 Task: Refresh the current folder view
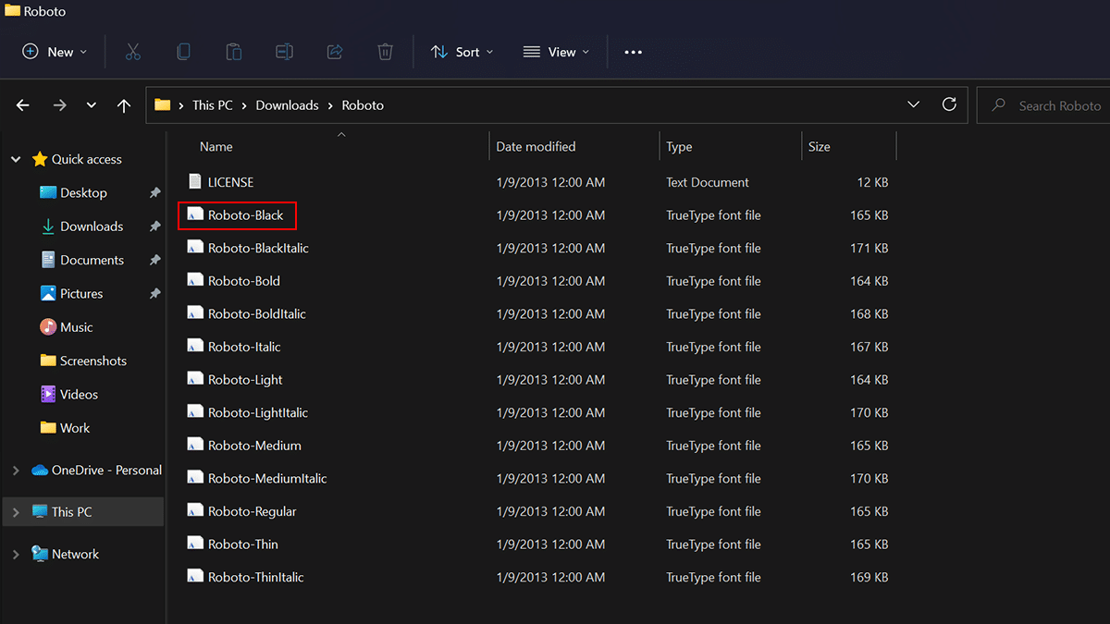coord(948,104)
